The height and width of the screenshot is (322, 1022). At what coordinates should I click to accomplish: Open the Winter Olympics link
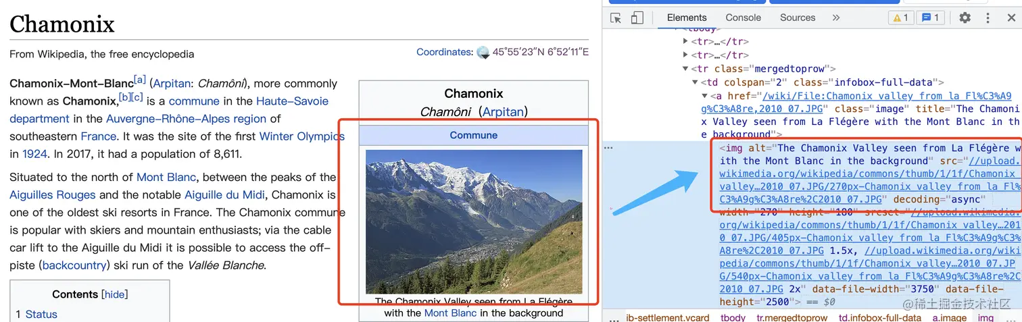tap(302, 136)
